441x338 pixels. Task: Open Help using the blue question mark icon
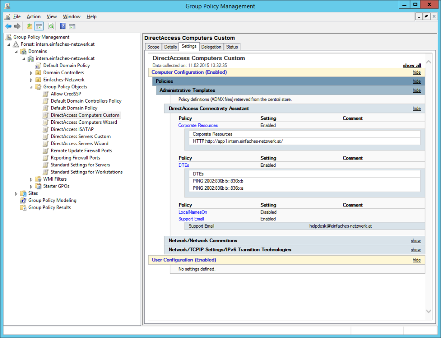point(62,26)
